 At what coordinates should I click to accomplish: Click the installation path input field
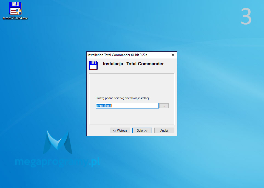127,106
